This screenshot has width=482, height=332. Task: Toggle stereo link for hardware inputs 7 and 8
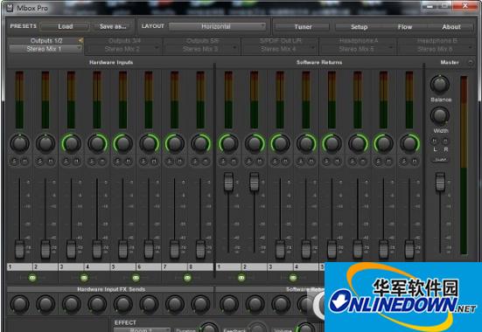tap(187, 278)
